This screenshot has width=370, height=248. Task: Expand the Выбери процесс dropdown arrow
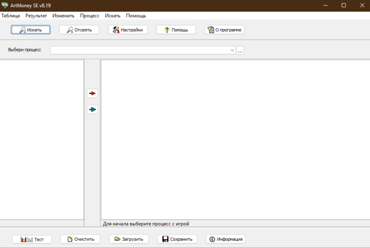coord(232,50)
